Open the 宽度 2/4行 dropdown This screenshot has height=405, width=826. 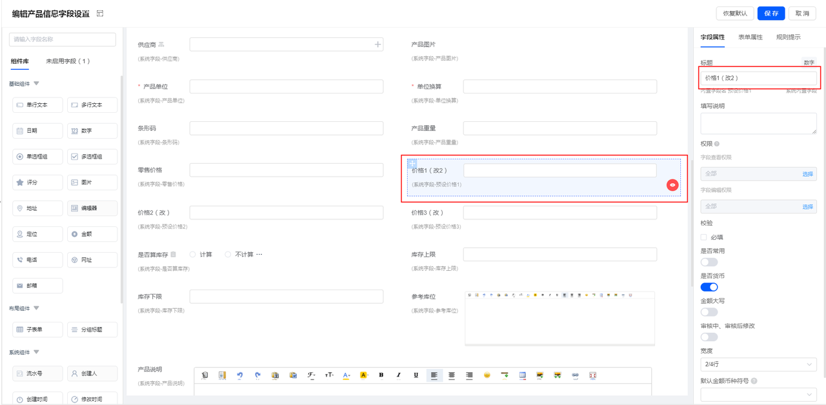pos(758,364)
